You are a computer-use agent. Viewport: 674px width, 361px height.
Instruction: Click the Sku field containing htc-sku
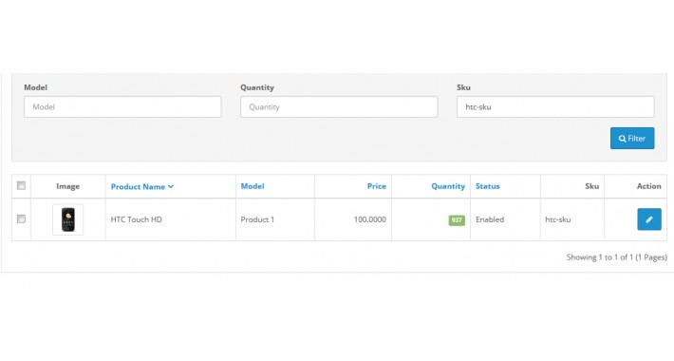[x=555, y=106]
